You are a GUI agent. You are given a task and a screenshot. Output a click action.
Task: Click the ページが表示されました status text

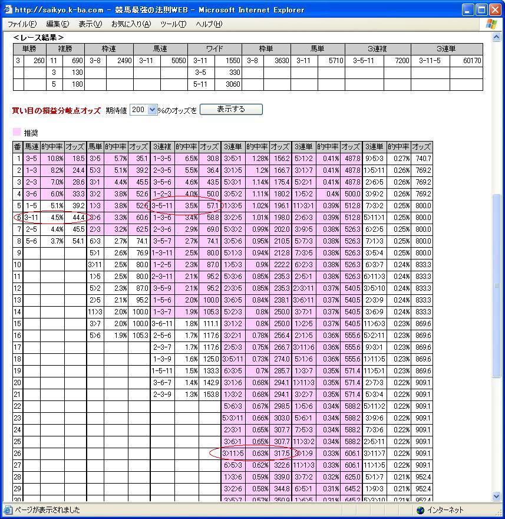pos(47,510)
